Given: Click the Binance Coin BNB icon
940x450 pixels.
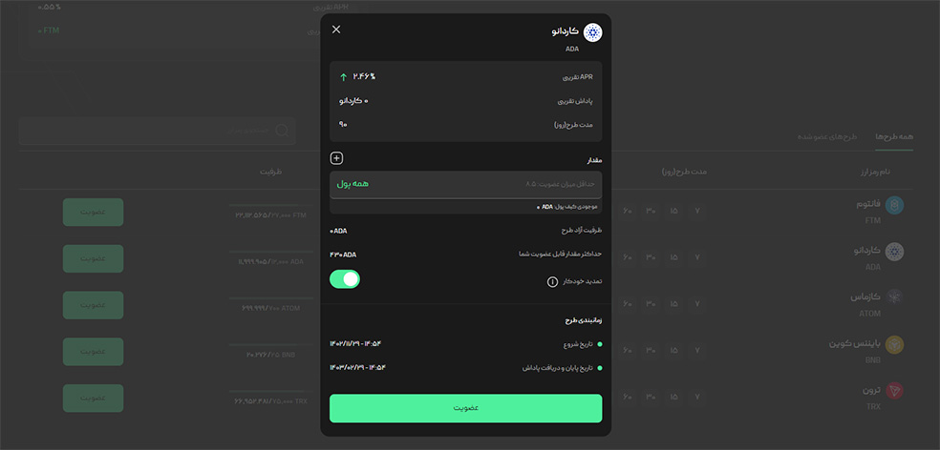Looking at the screenshot, I should 894,344.
